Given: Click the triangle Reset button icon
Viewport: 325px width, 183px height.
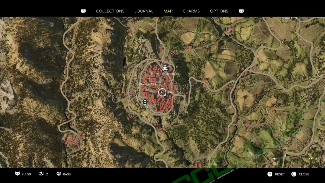Looking at the screenshot, I should [x=270, y=174].
